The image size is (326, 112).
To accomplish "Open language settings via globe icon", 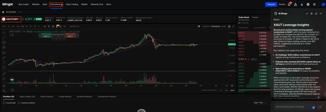I will coord(308,4).
